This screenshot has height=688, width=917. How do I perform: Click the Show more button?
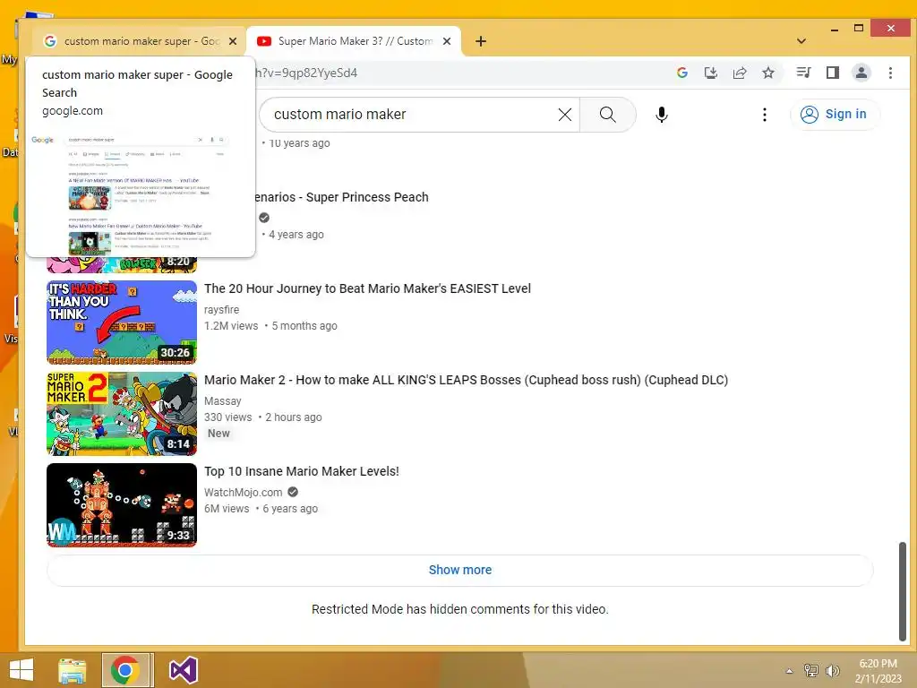coord(459,570)
